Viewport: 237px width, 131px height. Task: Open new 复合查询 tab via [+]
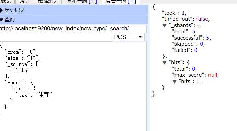coord(132,1)
